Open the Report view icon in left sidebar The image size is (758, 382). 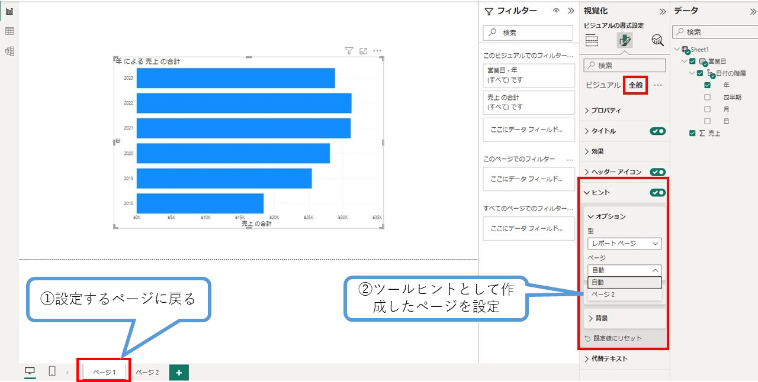[9, 11]
